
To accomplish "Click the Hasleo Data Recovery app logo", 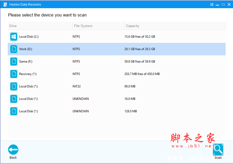I will [x=5, y=4].
